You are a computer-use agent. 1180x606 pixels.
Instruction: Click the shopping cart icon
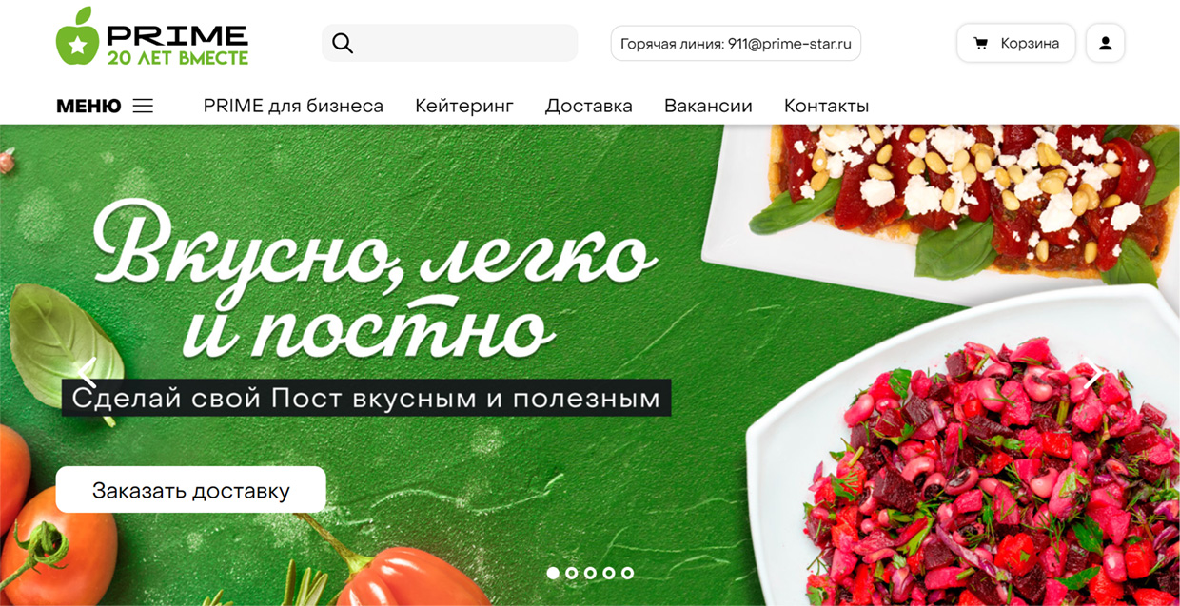coord(980,44)
